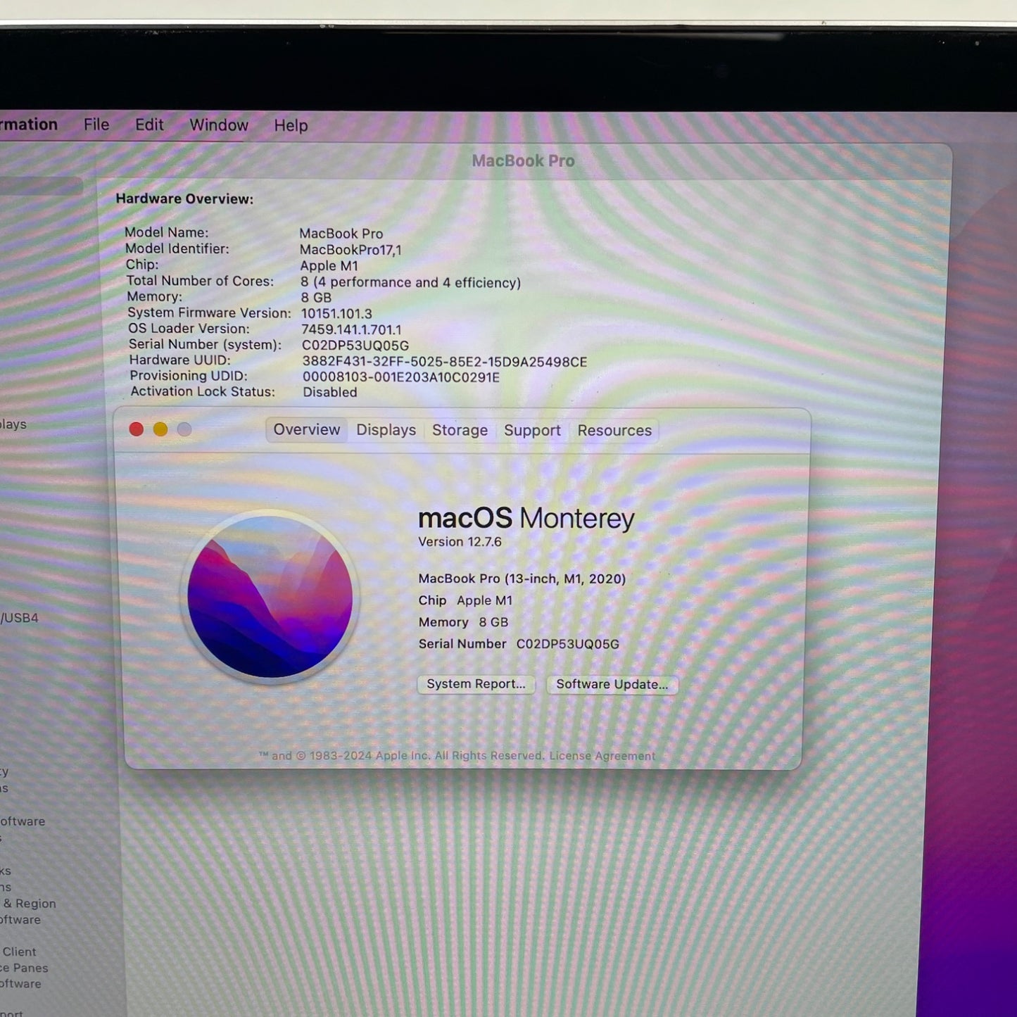Launch Software Update... from About window
Screen dimensions: 1017x1017
[x=612, y=684]
